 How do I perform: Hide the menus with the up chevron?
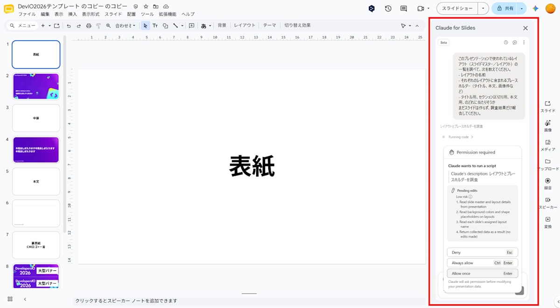pos(417,26)
